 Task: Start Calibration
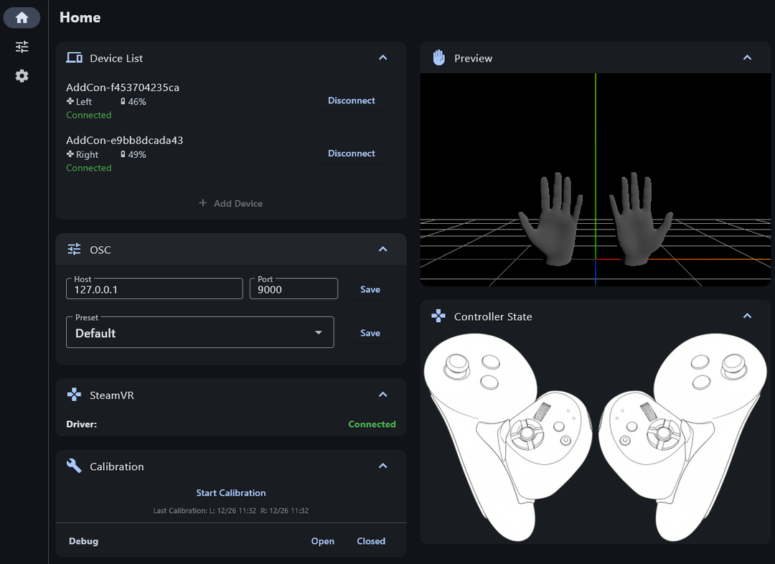coord(231,493)
